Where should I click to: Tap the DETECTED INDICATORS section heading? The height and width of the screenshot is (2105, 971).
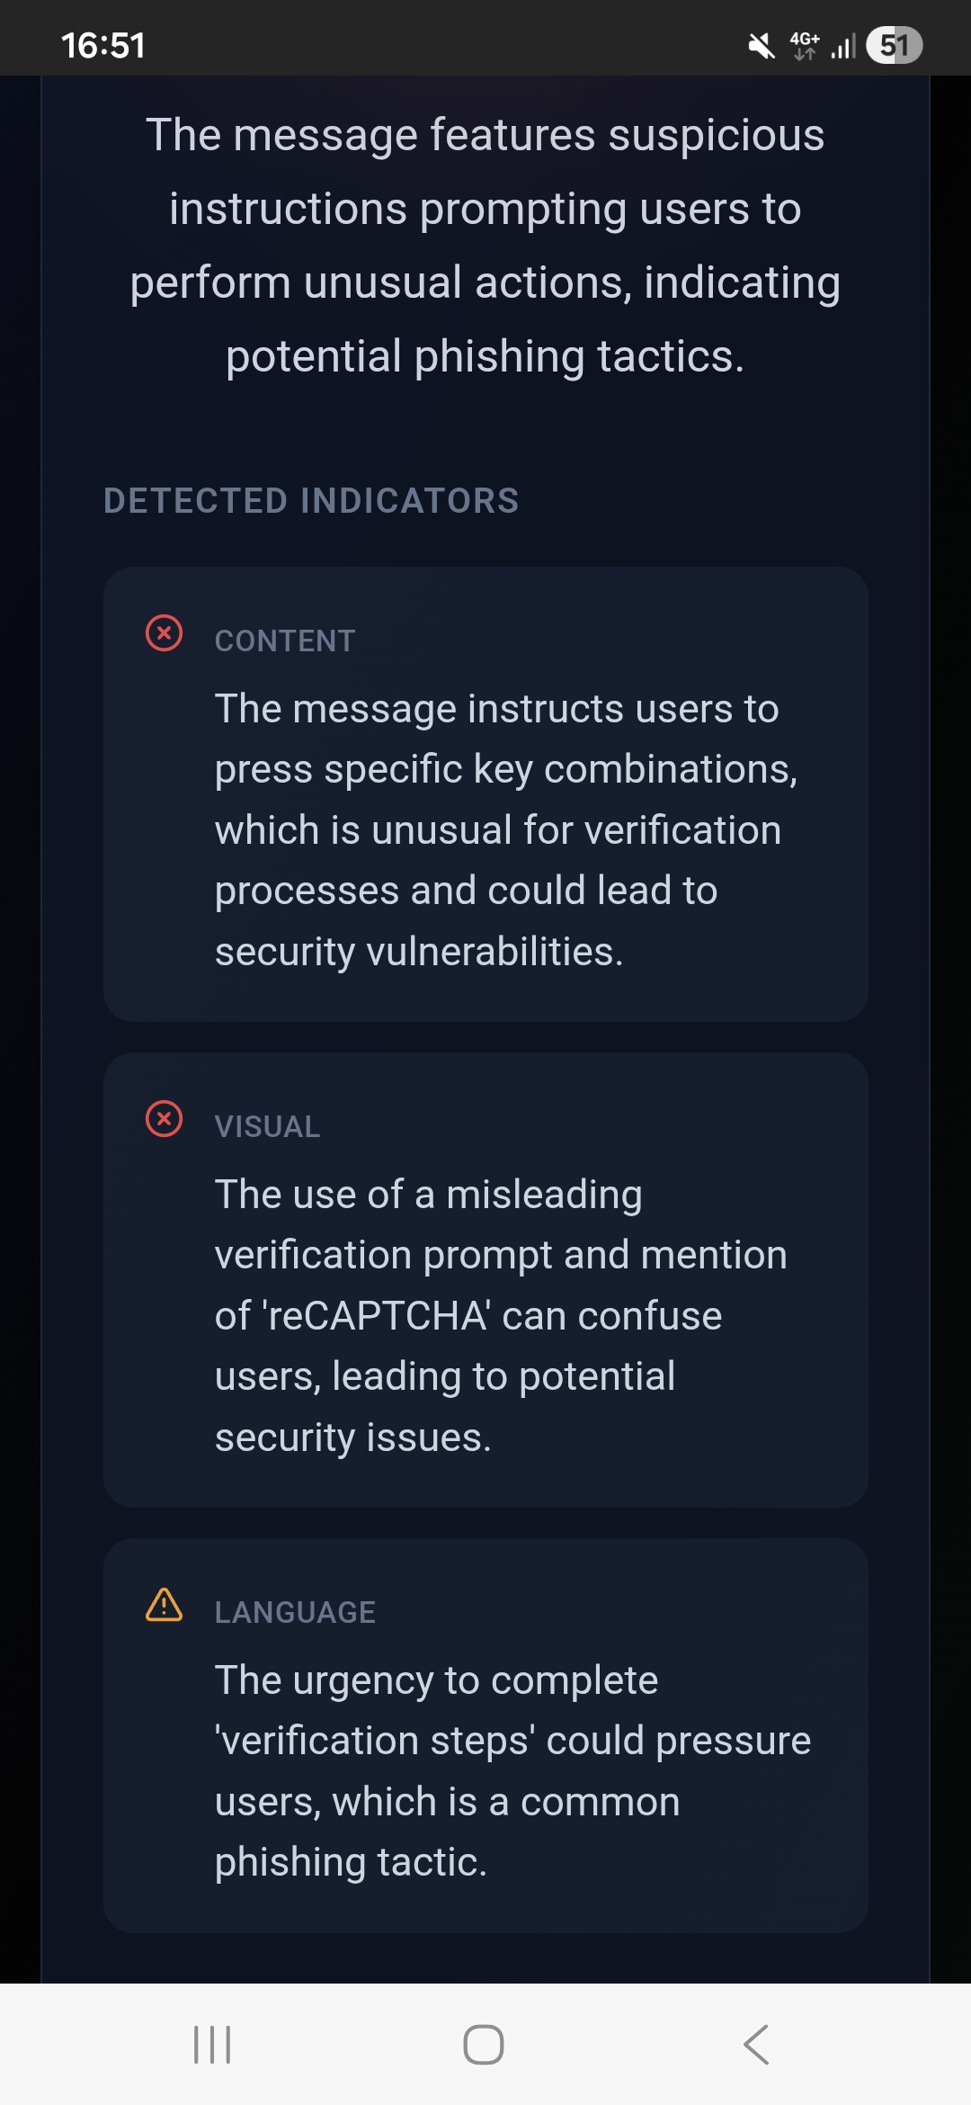click(311, 501)
